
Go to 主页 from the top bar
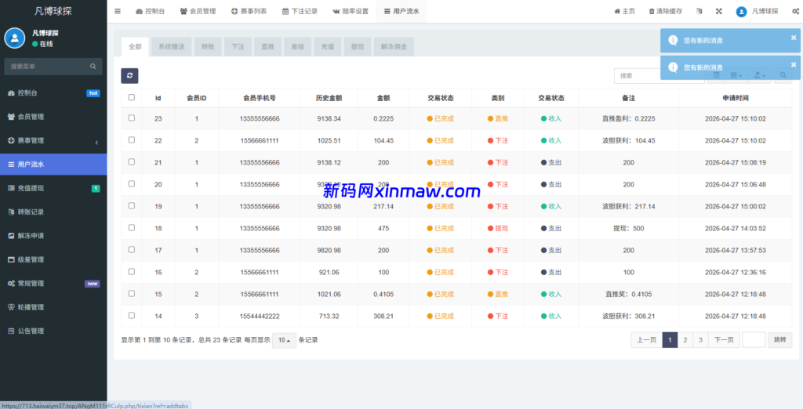(x=625, y=11)
